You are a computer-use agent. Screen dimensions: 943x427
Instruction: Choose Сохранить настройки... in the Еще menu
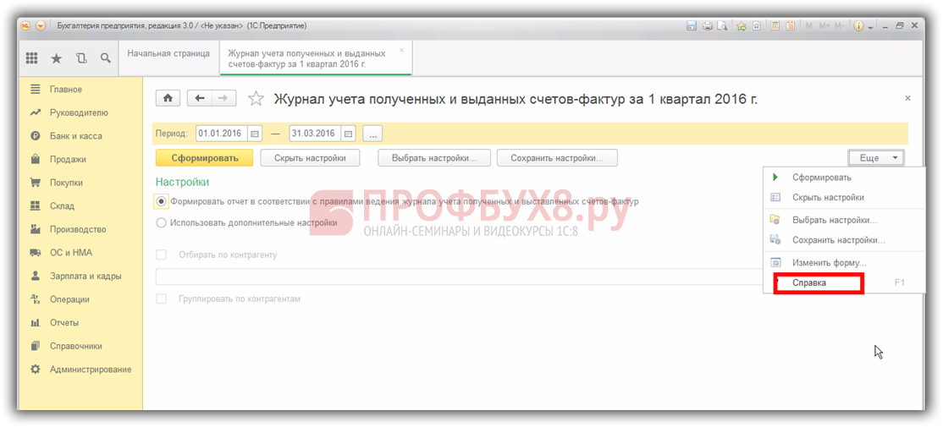844,240
